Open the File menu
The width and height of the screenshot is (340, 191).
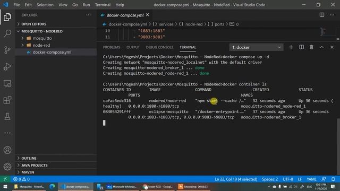[x=16, y=5]
